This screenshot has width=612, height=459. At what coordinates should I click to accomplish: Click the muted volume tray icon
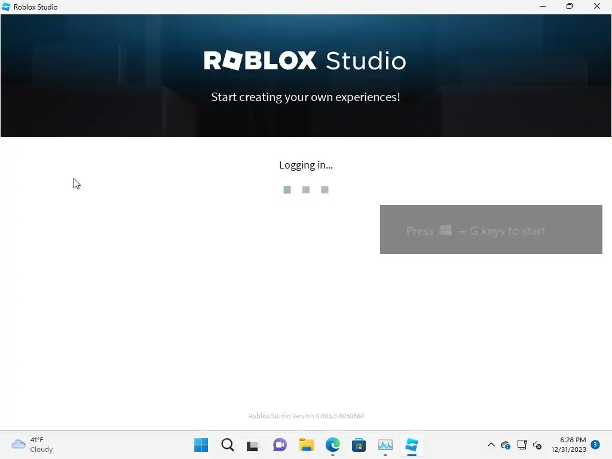click(x=537, y=445)
